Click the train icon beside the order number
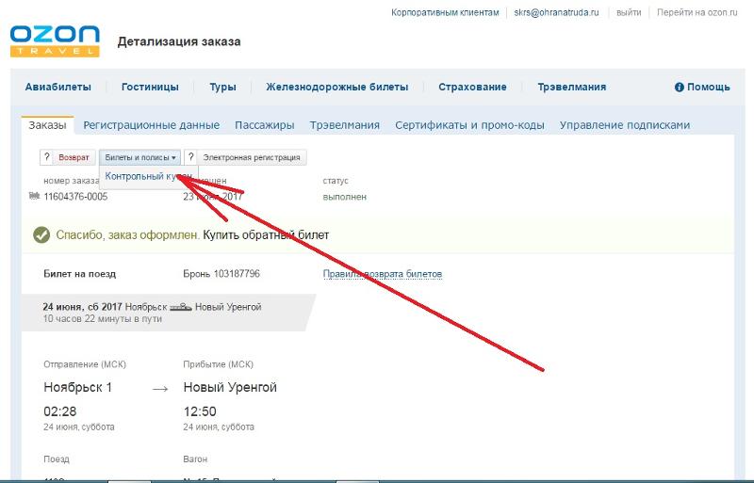Viewport: 754px width, 483px height. 35,197
